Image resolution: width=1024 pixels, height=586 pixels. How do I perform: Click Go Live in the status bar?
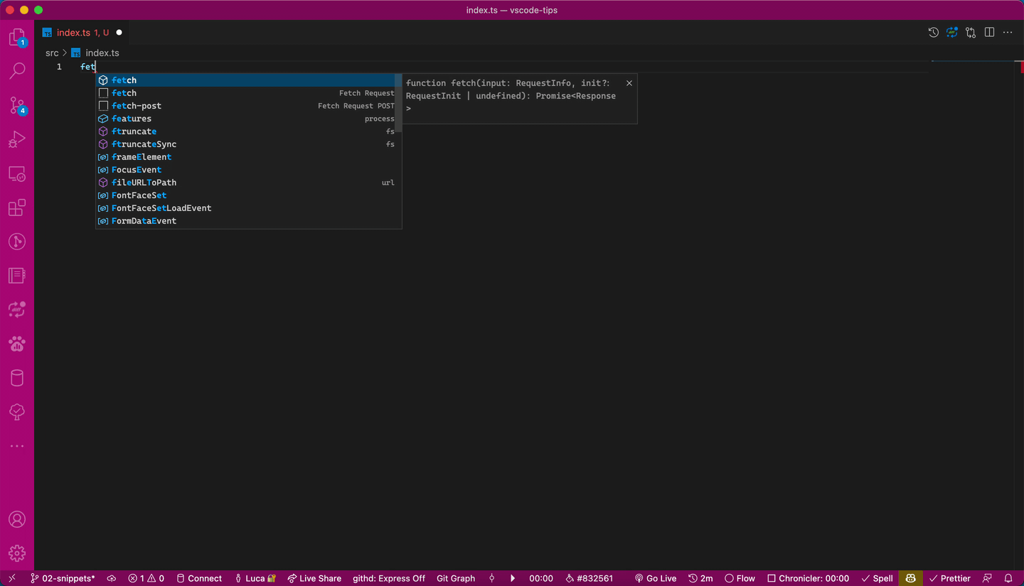coord(656,578)
